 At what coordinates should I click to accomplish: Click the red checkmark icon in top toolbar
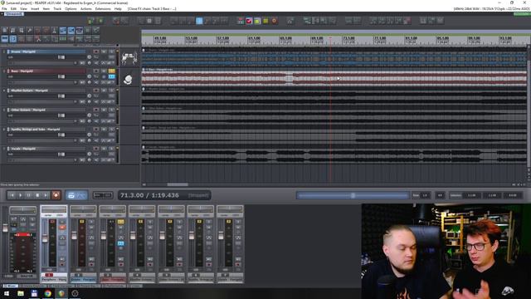coord(249,21)
